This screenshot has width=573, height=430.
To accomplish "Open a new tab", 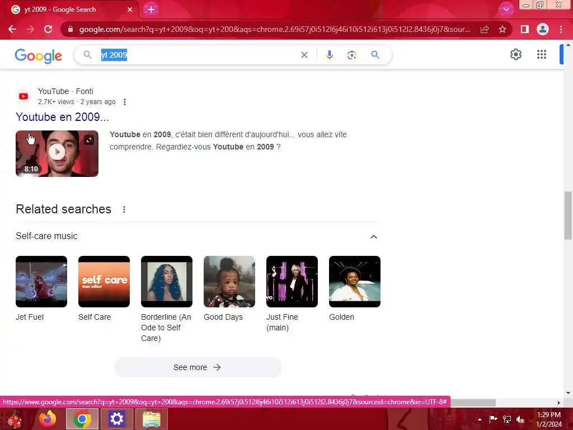I will (x=151, y=10).
